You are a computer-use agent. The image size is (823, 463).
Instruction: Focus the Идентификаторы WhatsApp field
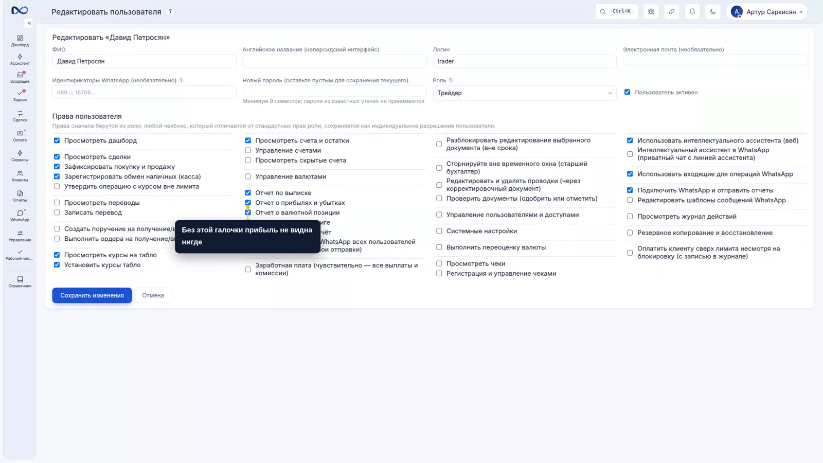144,93
